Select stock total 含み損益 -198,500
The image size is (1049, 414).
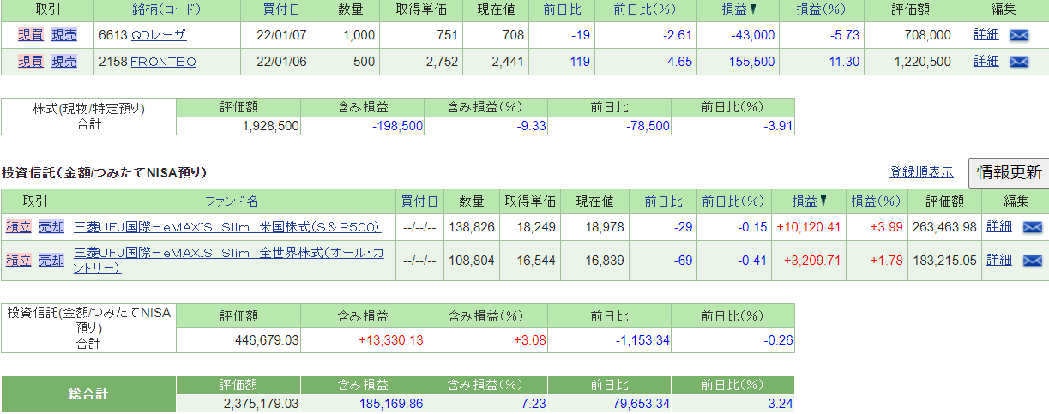[x=397, y=126]
